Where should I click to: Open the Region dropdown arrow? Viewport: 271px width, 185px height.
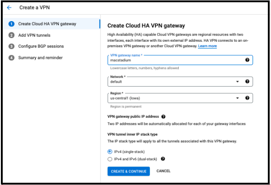click(x=237, y=98)
